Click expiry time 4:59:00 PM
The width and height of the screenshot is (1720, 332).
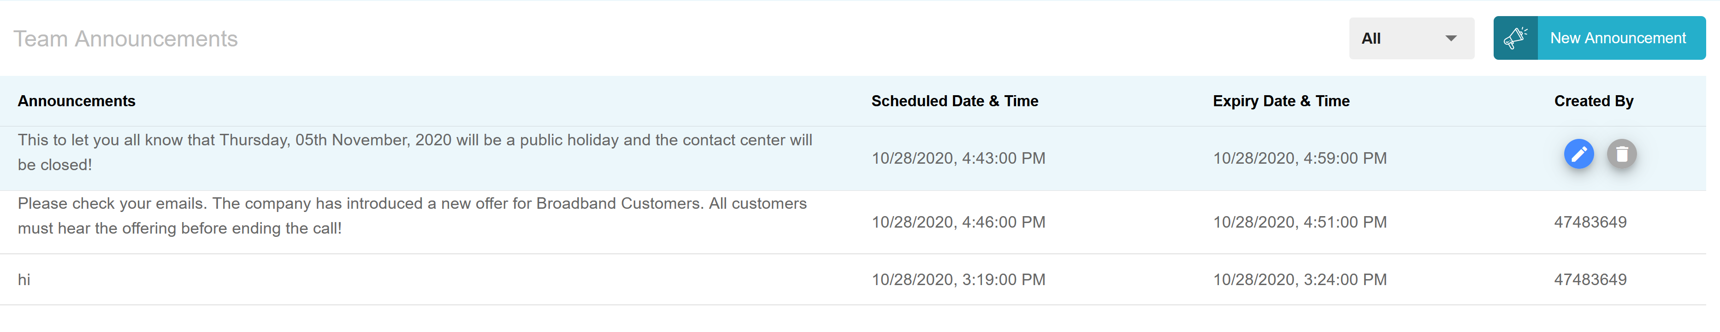tap(1300, 158)
